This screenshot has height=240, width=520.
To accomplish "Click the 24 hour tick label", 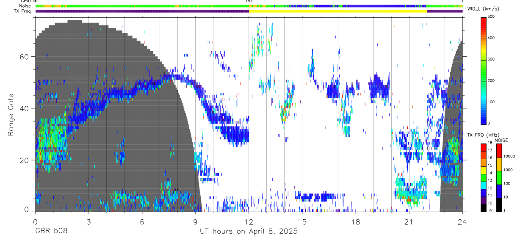I will tap(462, 222).
